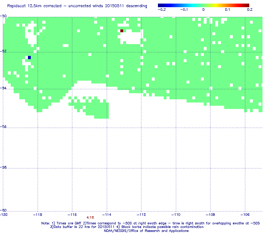Click the 'Data buffer is 22 hrs' note line
This screenshot has width=265, height=233.
[127, 227]
